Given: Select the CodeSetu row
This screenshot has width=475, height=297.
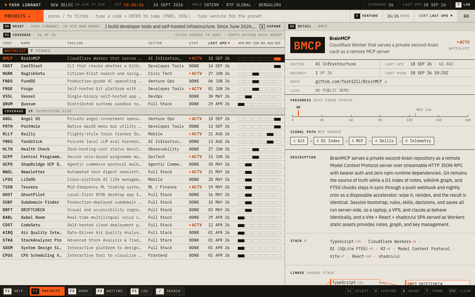Looking at the screenshot, I should point(142,225).
